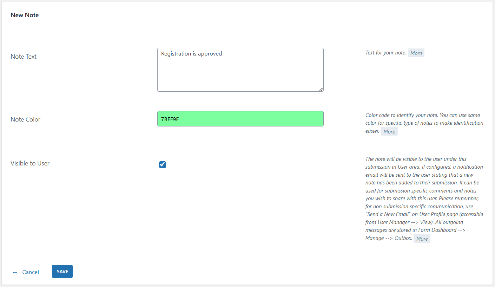Screen dimensions: 495x287
Task: Uncheck the Visible to User checkbox
Action: coord(163,165)
